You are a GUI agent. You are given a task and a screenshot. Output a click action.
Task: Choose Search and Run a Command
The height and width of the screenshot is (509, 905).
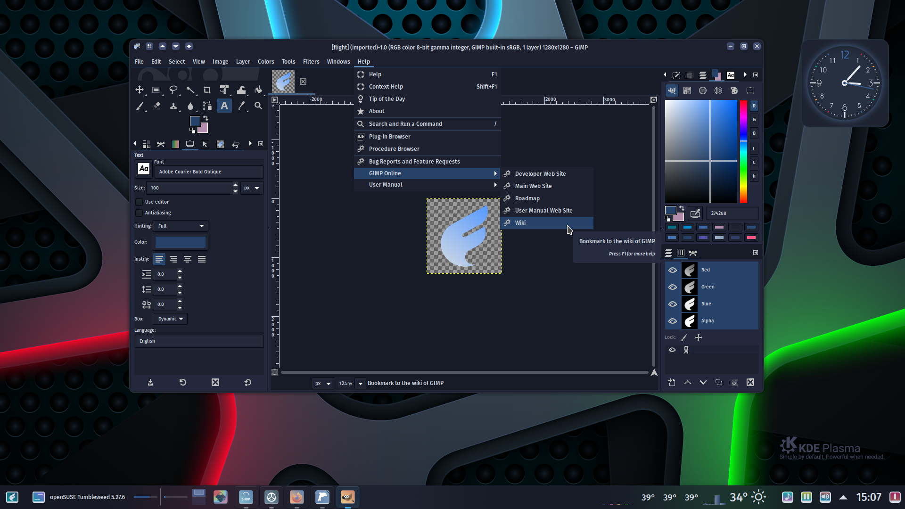click(427, 124)
